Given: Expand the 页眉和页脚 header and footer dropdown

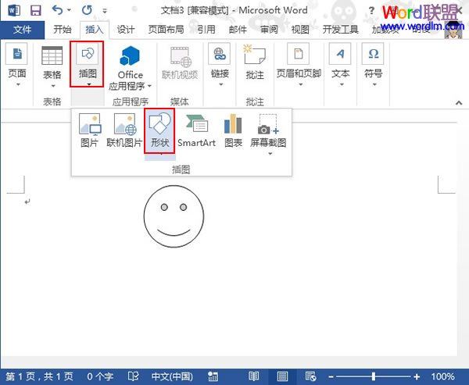Looking at the screenshot, I should click(298, 84).
